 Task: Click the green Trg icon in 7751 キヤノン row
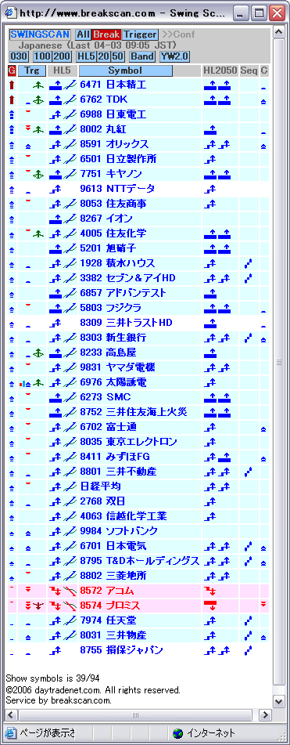[x=39, y=174]
